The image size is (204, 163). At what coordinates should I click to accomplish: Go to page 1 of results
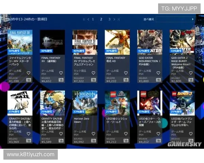coord(93,19)
